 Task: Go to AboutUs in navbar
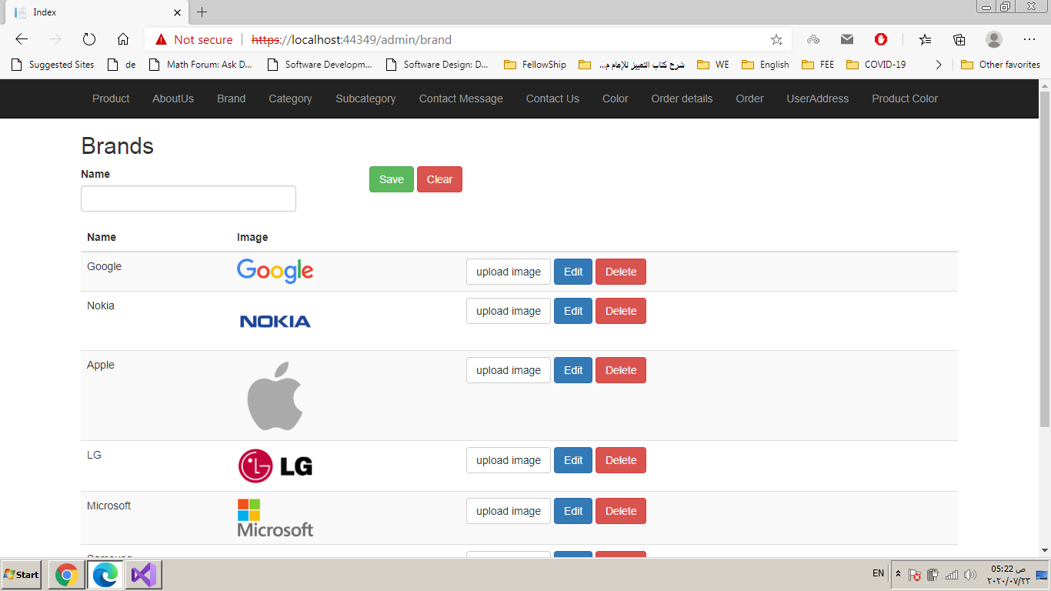pos(173,98)
